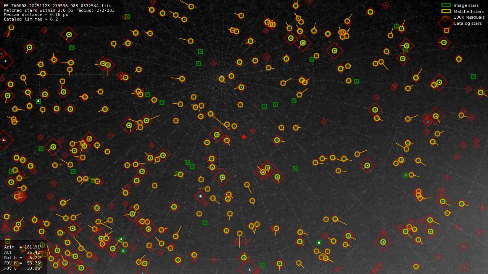Click the red Catalog stars diamond legend icon
The width and height of the screenshot is (488, 274).
pyautogui.click(x=446, y=23)
